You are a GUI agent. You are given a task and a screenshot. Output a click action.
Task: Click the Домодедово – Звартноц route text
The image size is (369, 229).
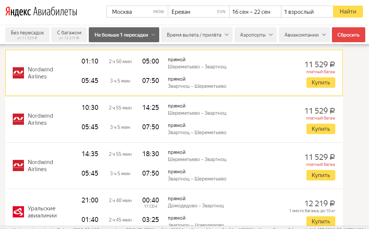pos(196,206)
